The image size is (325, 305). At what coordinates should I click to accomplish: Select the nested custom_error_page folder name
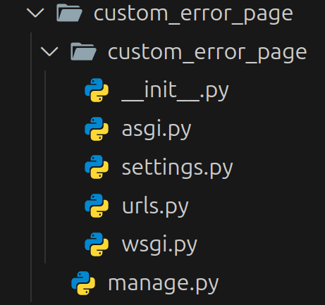(207, 54)
